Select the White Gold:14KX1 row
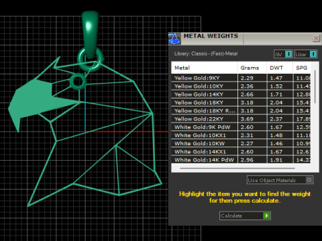Screen dimensions: 322x241 tap(241, 152)
